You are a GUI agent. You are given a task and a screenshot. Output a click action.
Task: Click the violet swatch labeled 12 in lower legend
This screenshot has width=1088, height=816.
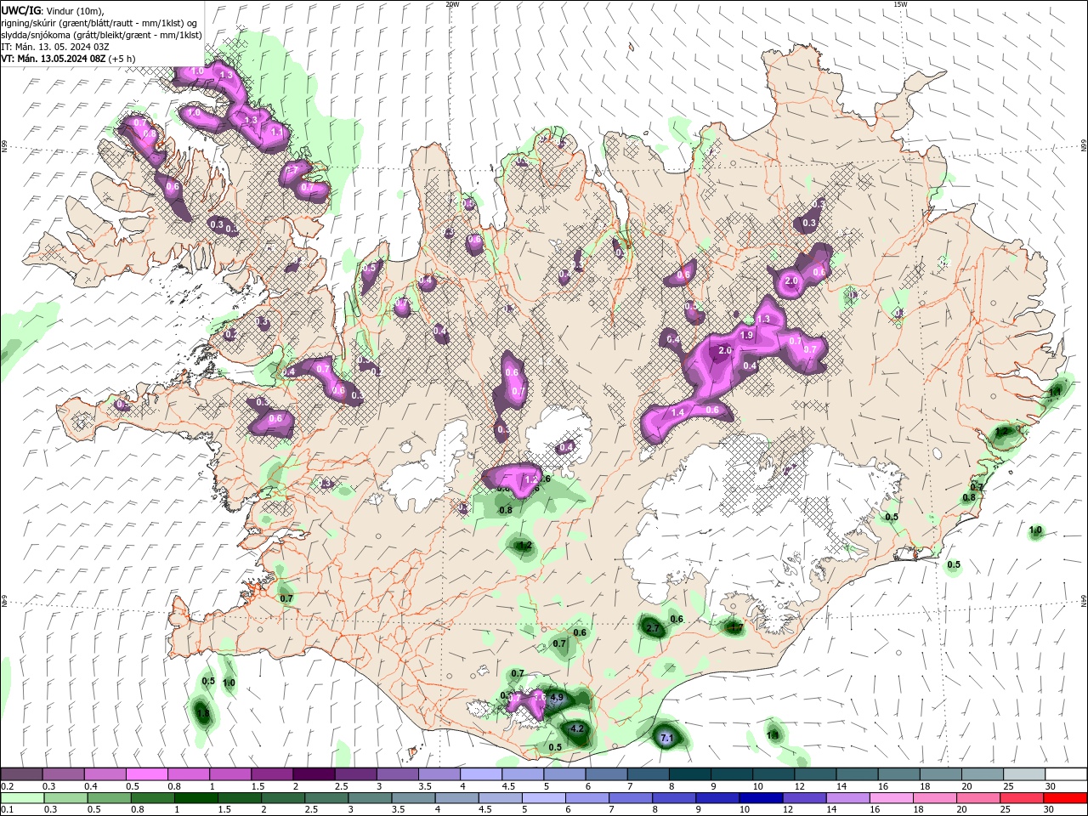pos(804,798)
